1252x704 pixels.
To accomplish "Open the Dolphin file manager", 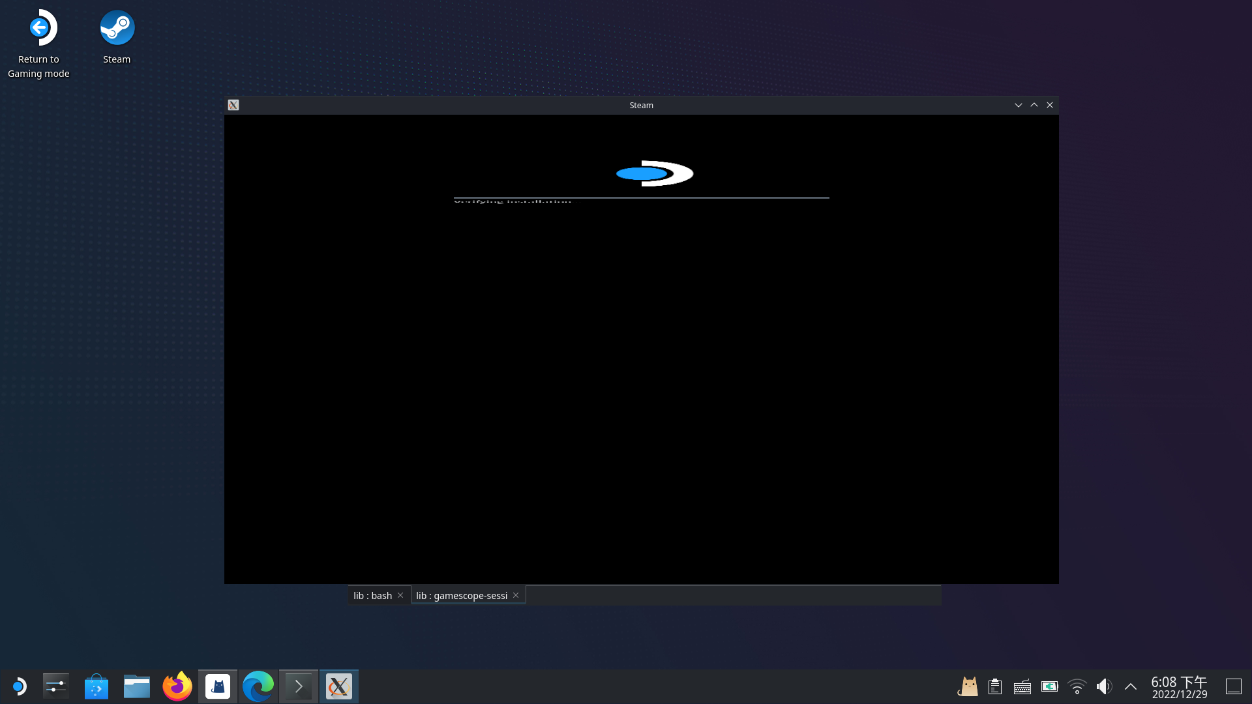I will click(137, 686).
